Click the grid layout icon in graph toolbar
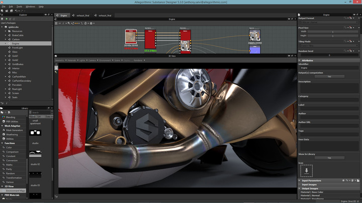 [56, 23]
